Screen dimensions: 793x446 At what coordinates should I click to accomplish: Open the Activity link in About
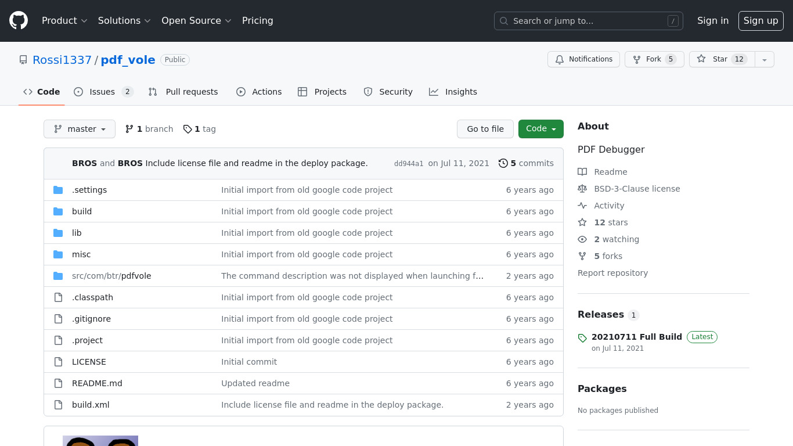pos(601,206)
